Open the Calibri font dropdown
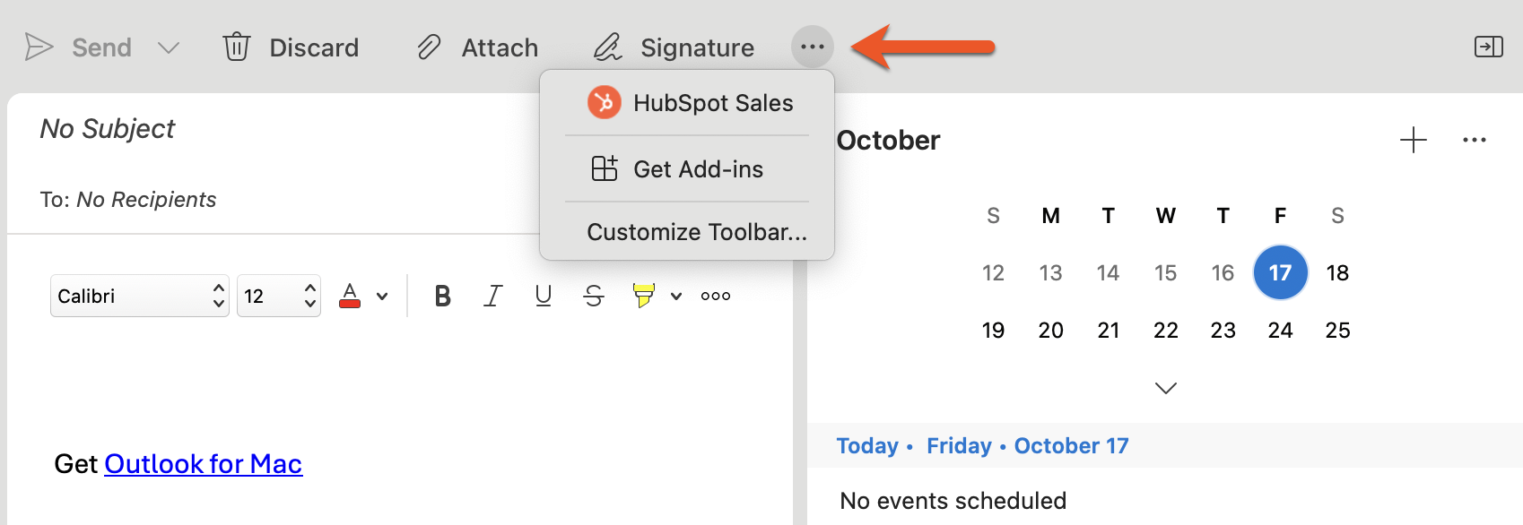Screen dimensions: 1523x525 tap(139, 296)
